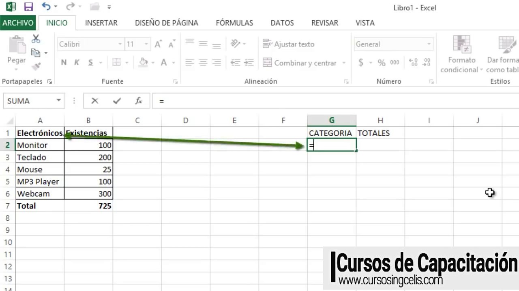
Task: Open underline style dropdown arrow
Action: pos(101,63)
